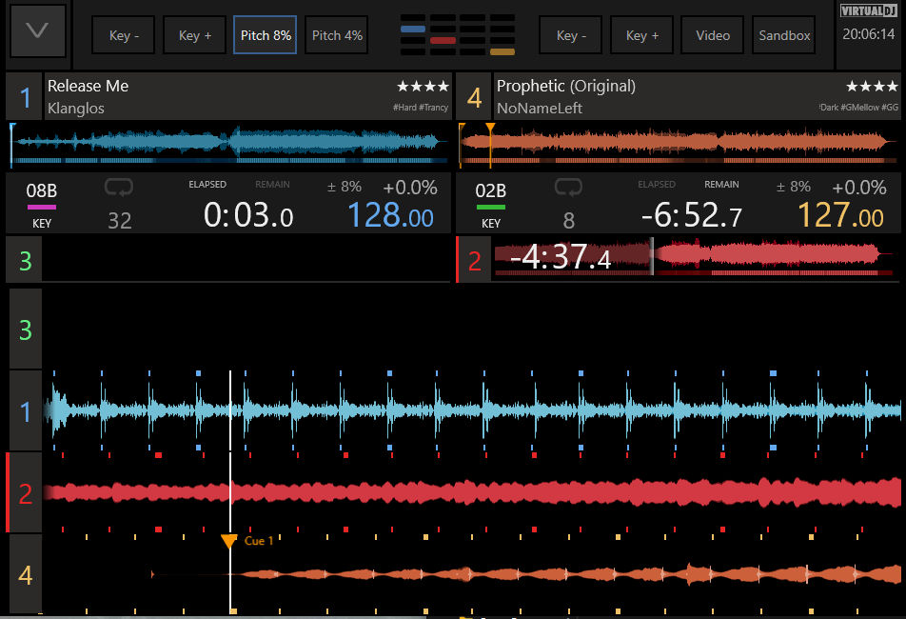
Task: Select deck 3 in the mini deck strip
Action: pos(25,261)
